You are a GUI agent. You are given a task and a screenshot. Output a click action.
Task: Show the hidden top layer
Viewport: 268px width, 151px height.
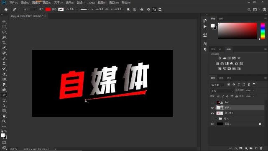(x=212, y=102)
